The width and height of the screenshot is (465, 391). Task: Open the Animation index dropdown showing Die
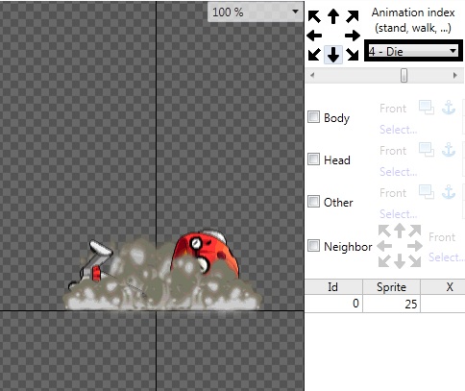pos(413,51)
